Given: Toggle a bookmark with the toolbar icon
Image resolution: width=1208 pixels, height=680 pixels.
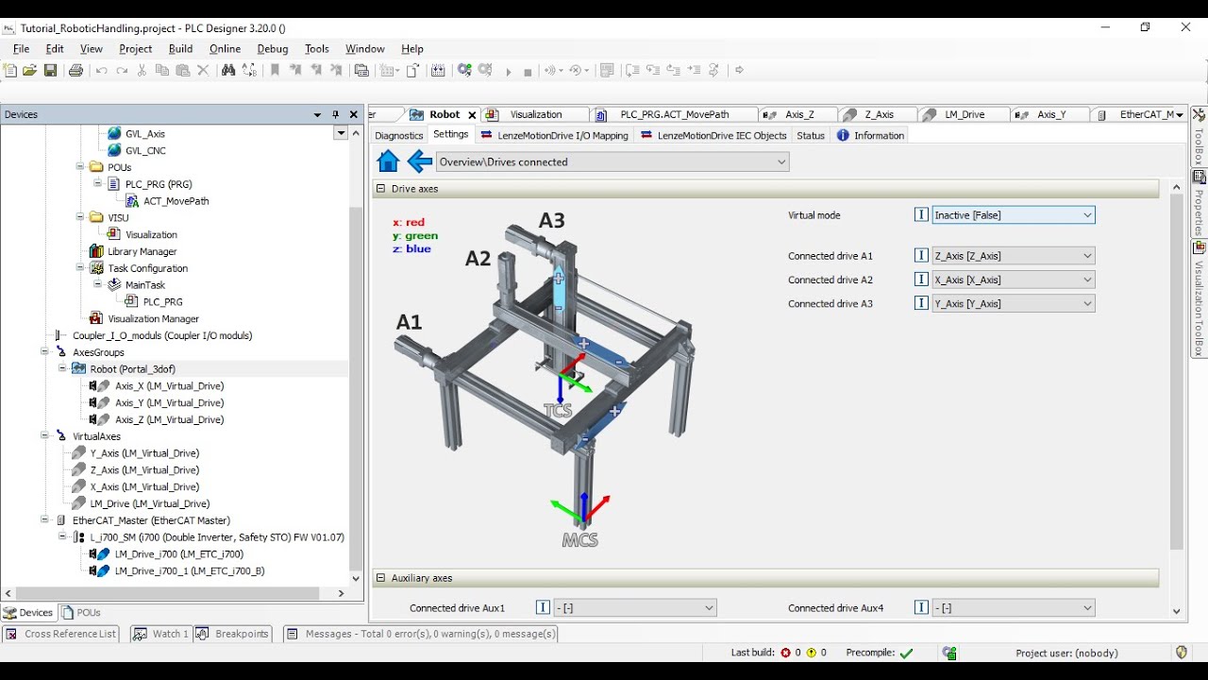Looking at the screenshot, I should click(x=275, y=70).
